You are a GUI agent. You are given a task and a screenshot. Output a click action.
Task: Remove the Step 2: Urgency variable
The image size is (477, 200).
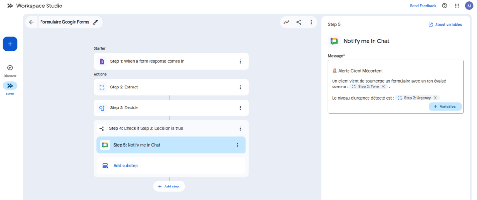(x=436, y=98)
